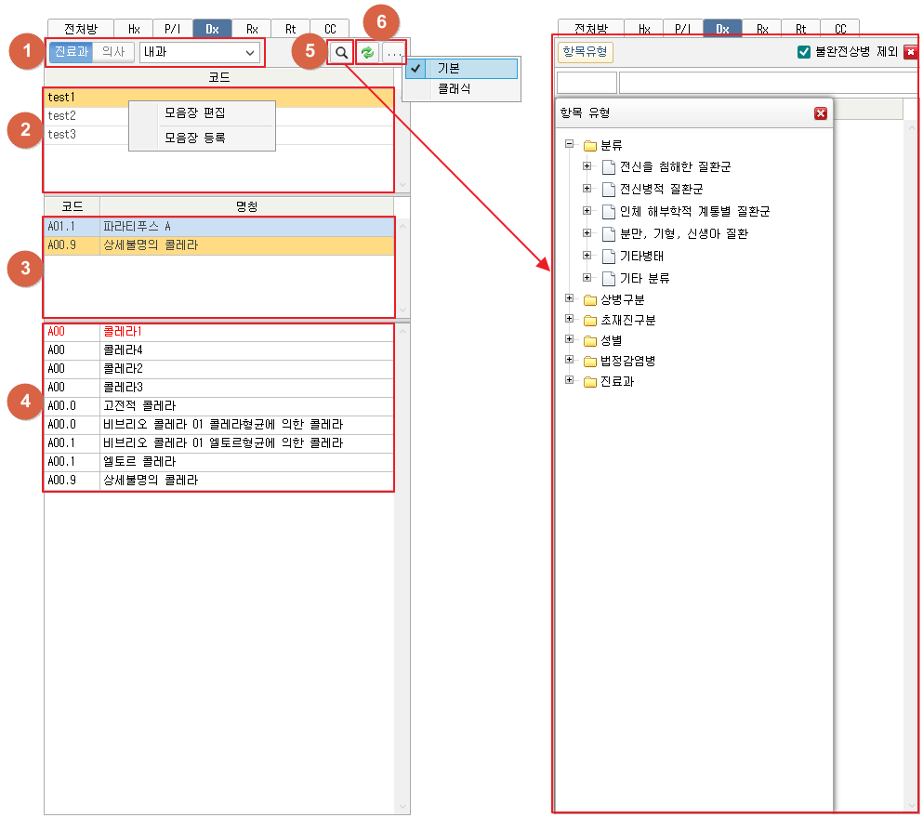Click the green refresh icon
Viewport: 923px width, 818px height.
click(368, 53)
